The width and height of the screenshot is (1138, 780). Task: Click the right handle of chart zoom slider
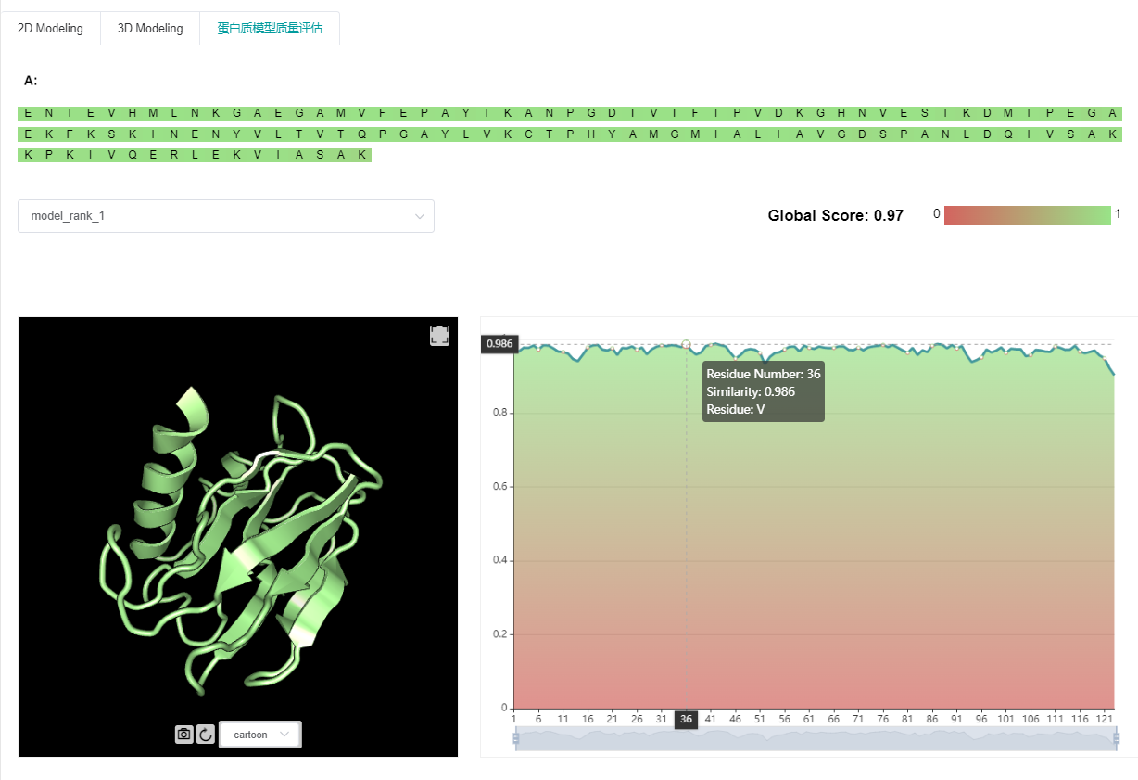point(1117,738)
